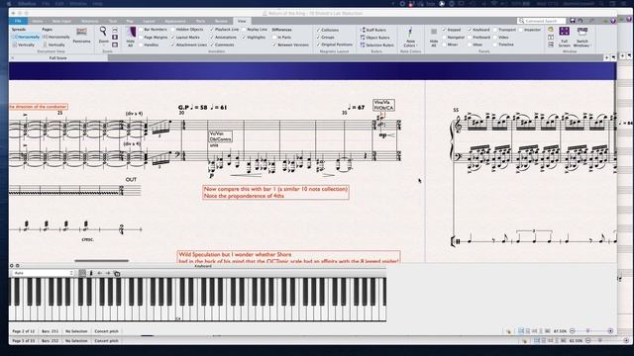
Task: Click Hide All panels icon
Action: [434, 32]
